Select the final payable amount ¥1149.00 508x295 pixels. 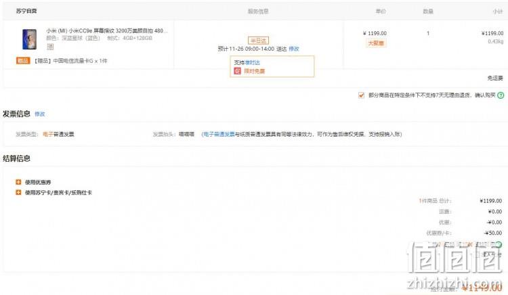click(482, 288)
